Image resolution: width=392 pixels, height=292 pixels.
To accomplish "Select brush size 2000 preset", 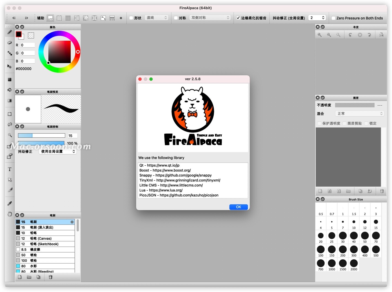I will click(x=354, y=265).
